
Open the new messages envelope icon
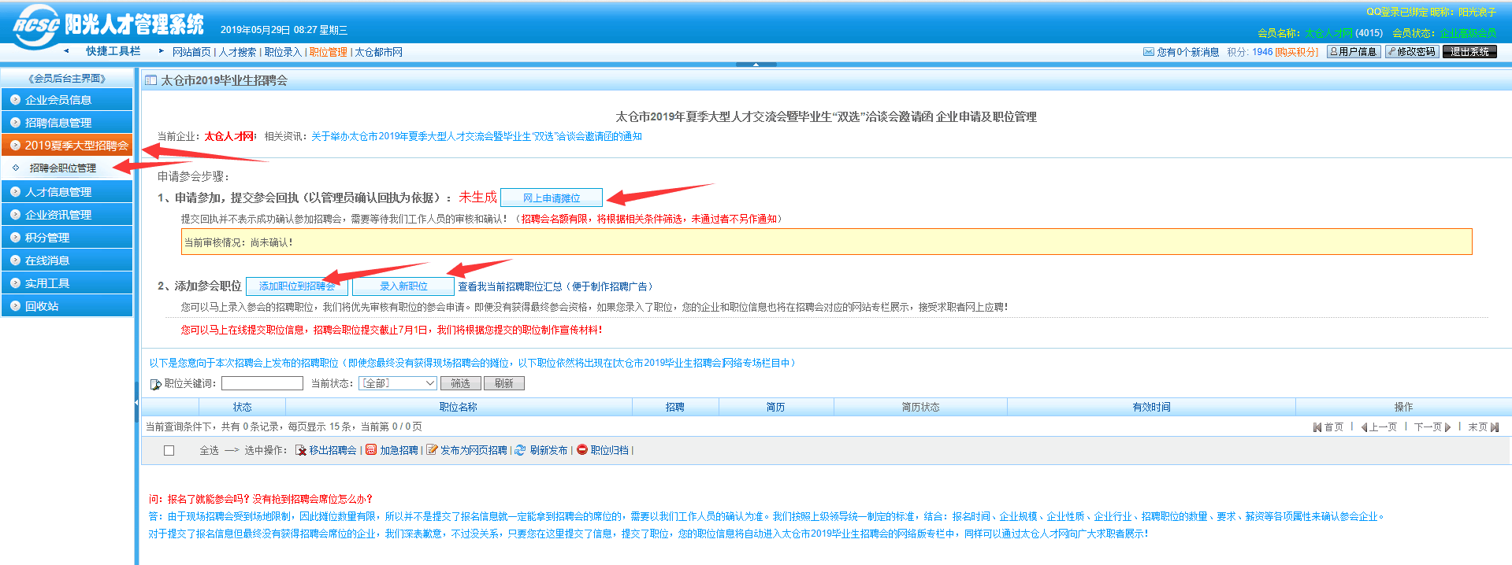(1148, 52)
